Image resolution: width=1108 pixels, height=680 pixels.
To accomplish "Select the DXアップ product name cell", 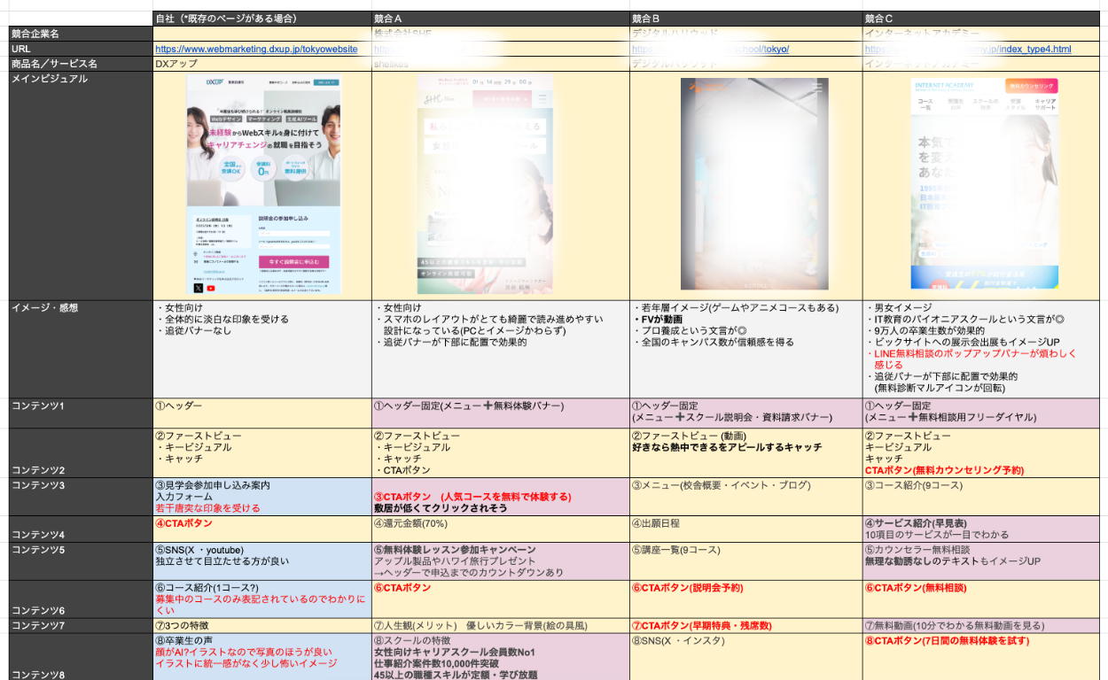I will [261, 64].
